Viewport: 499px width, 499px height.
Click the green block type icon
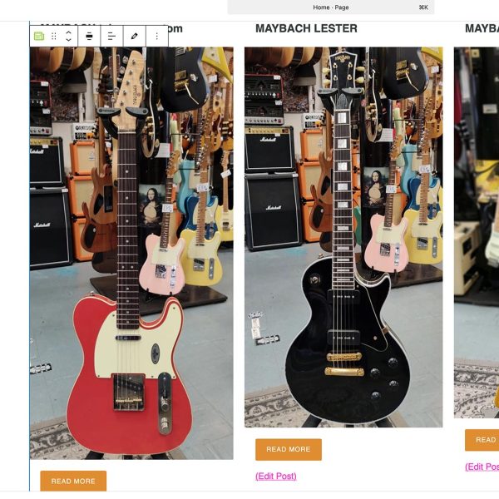(39, 37)
